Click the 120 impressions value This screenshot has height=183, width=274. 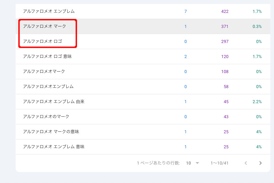pos(225,57)
